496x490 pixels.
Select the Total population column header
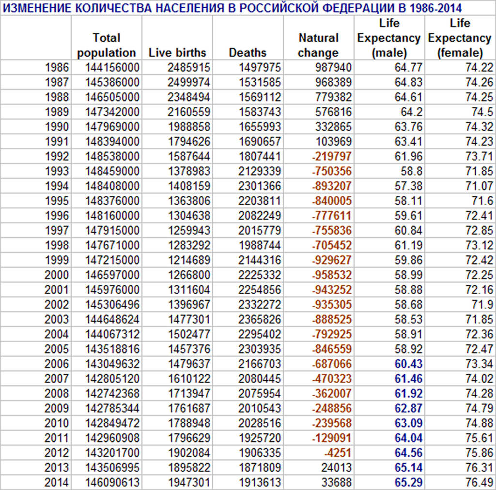[x=107, y=45]
